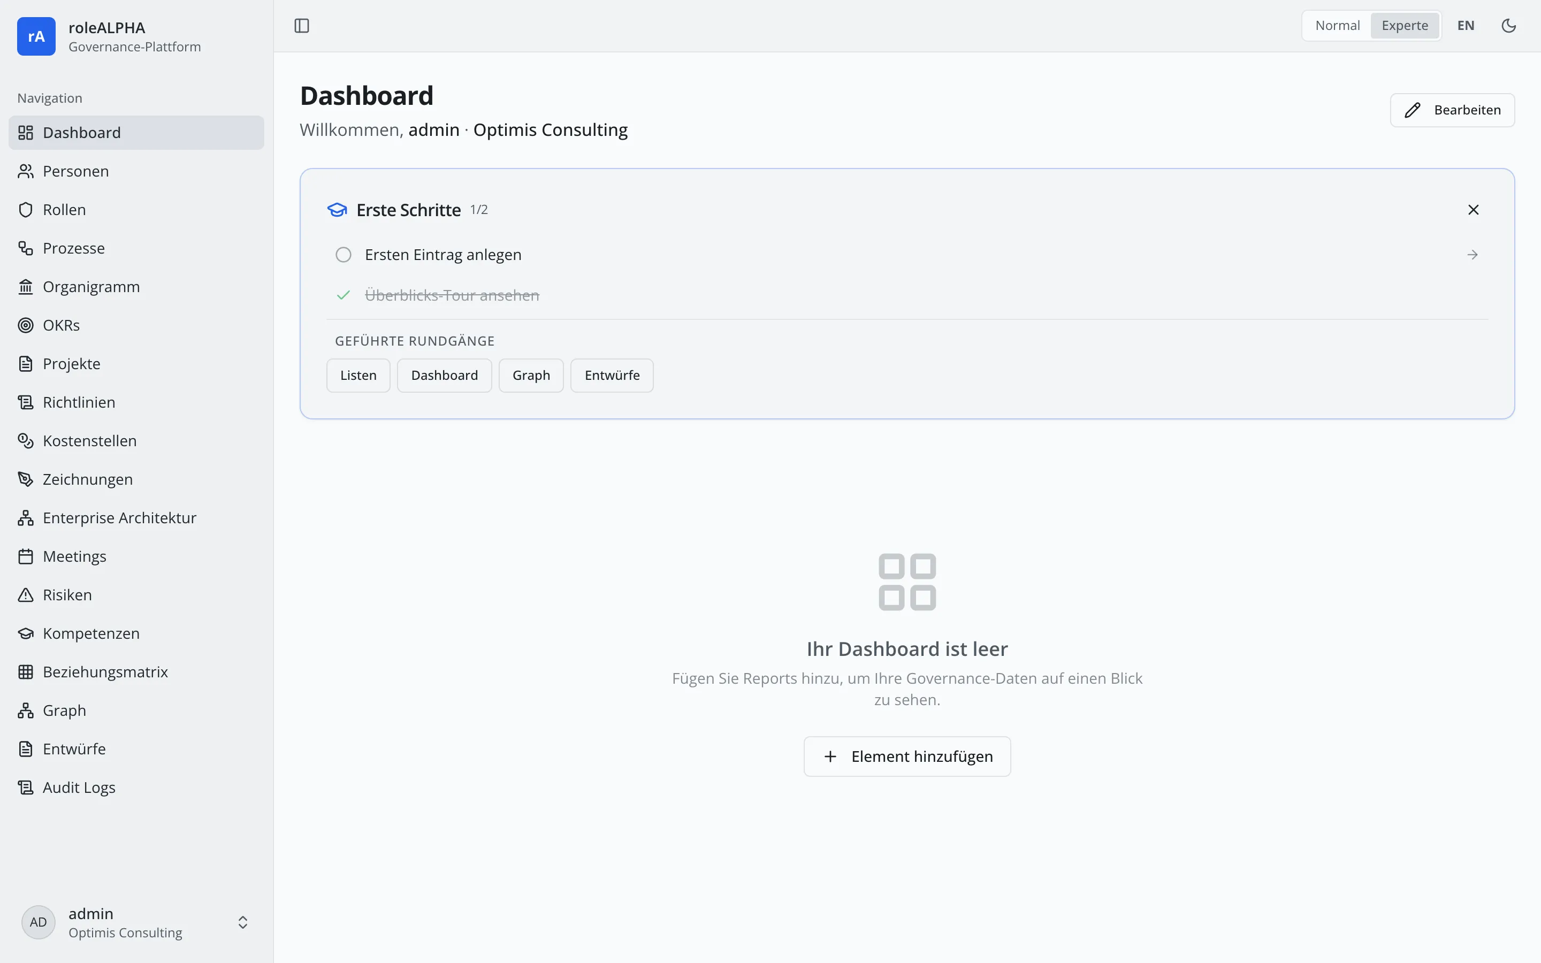
Task: Start the Listen guided tour
Action: 358,375
